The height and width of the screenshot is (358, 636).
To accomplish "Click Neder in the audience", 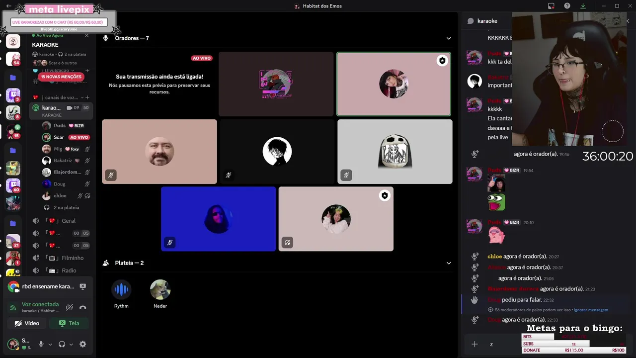I will [160, 294].
